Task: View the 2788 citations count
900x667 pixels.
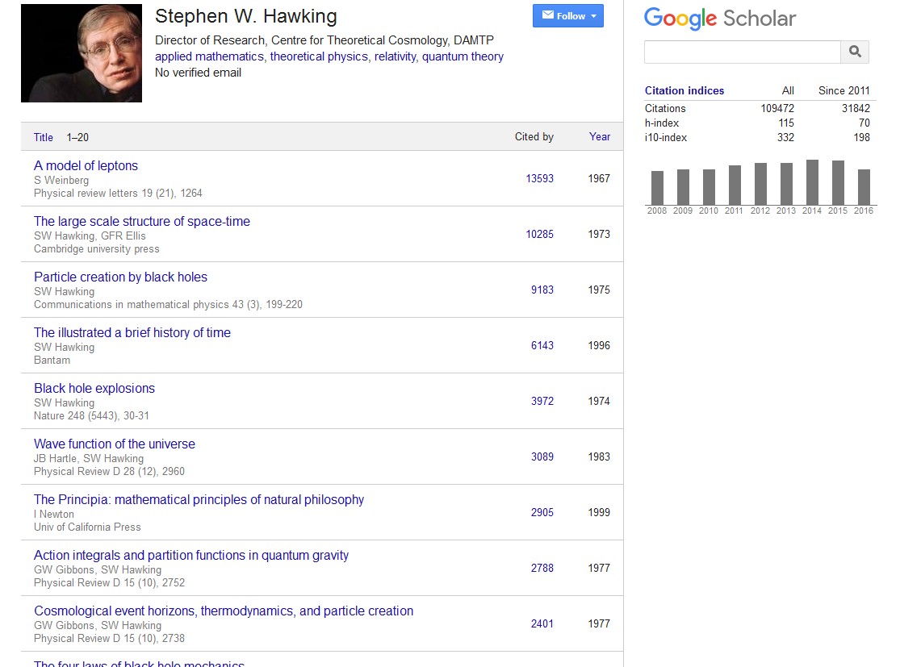Action: (x=542, y=568)
